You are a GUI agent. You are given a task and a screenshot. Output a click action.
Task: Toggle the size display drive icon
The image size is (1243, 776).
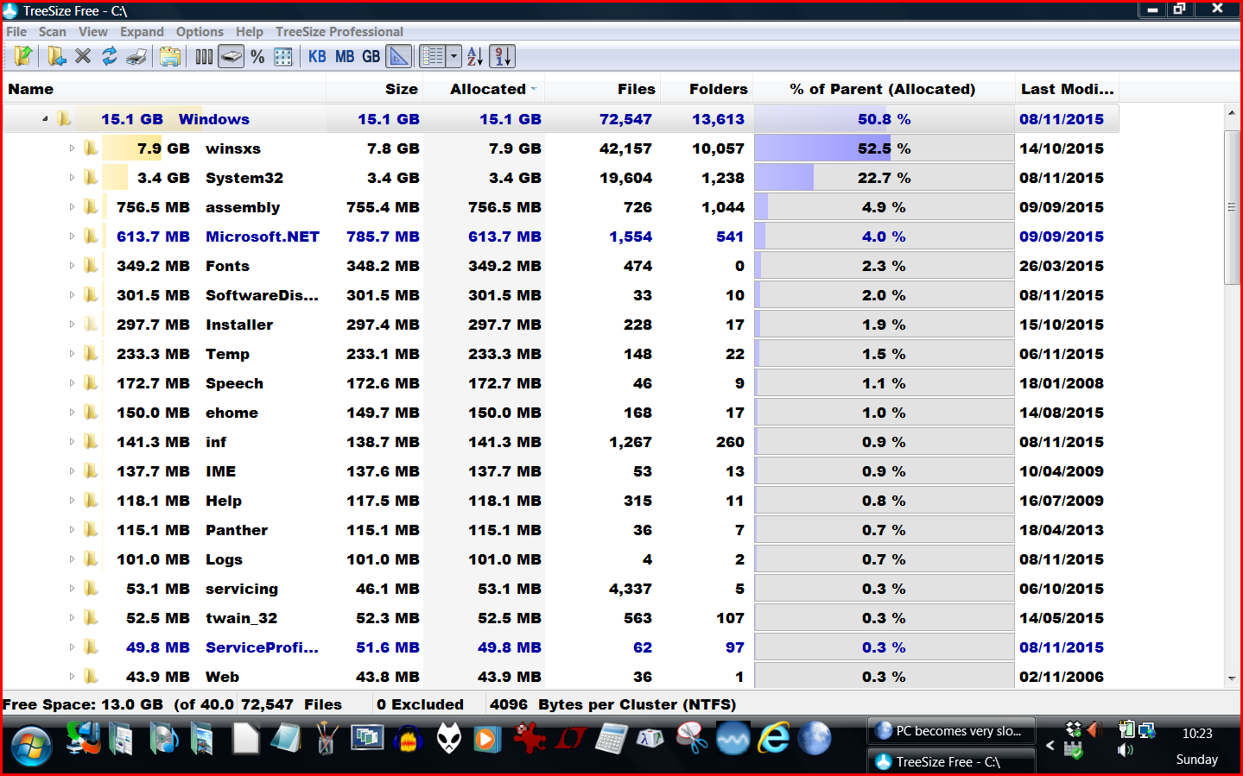pos(231,57)
